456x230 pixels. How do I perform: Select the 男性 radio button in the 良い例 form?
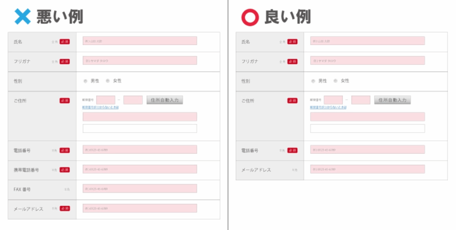coord(313,81)
